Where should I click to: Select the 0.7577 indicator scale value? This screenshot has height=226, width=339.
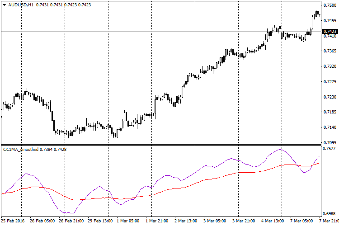pos(330,148)
